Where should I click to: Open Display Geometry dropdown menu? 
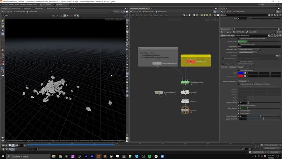click(246, 64)
